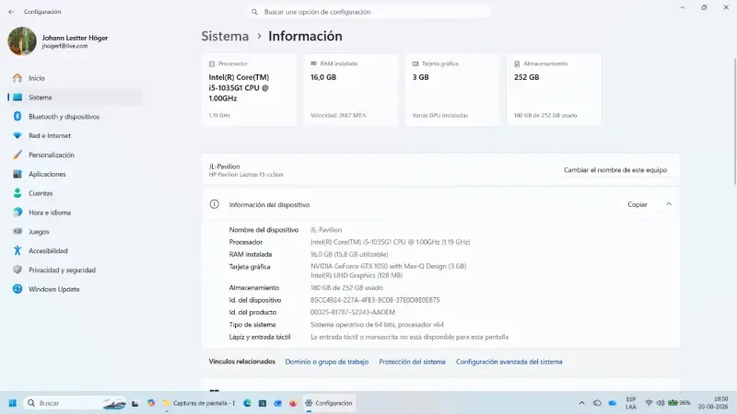Viewport: 737px width, 414px height.
Task: Open Wi-Fi network tray icon
Action: point(649,403)
